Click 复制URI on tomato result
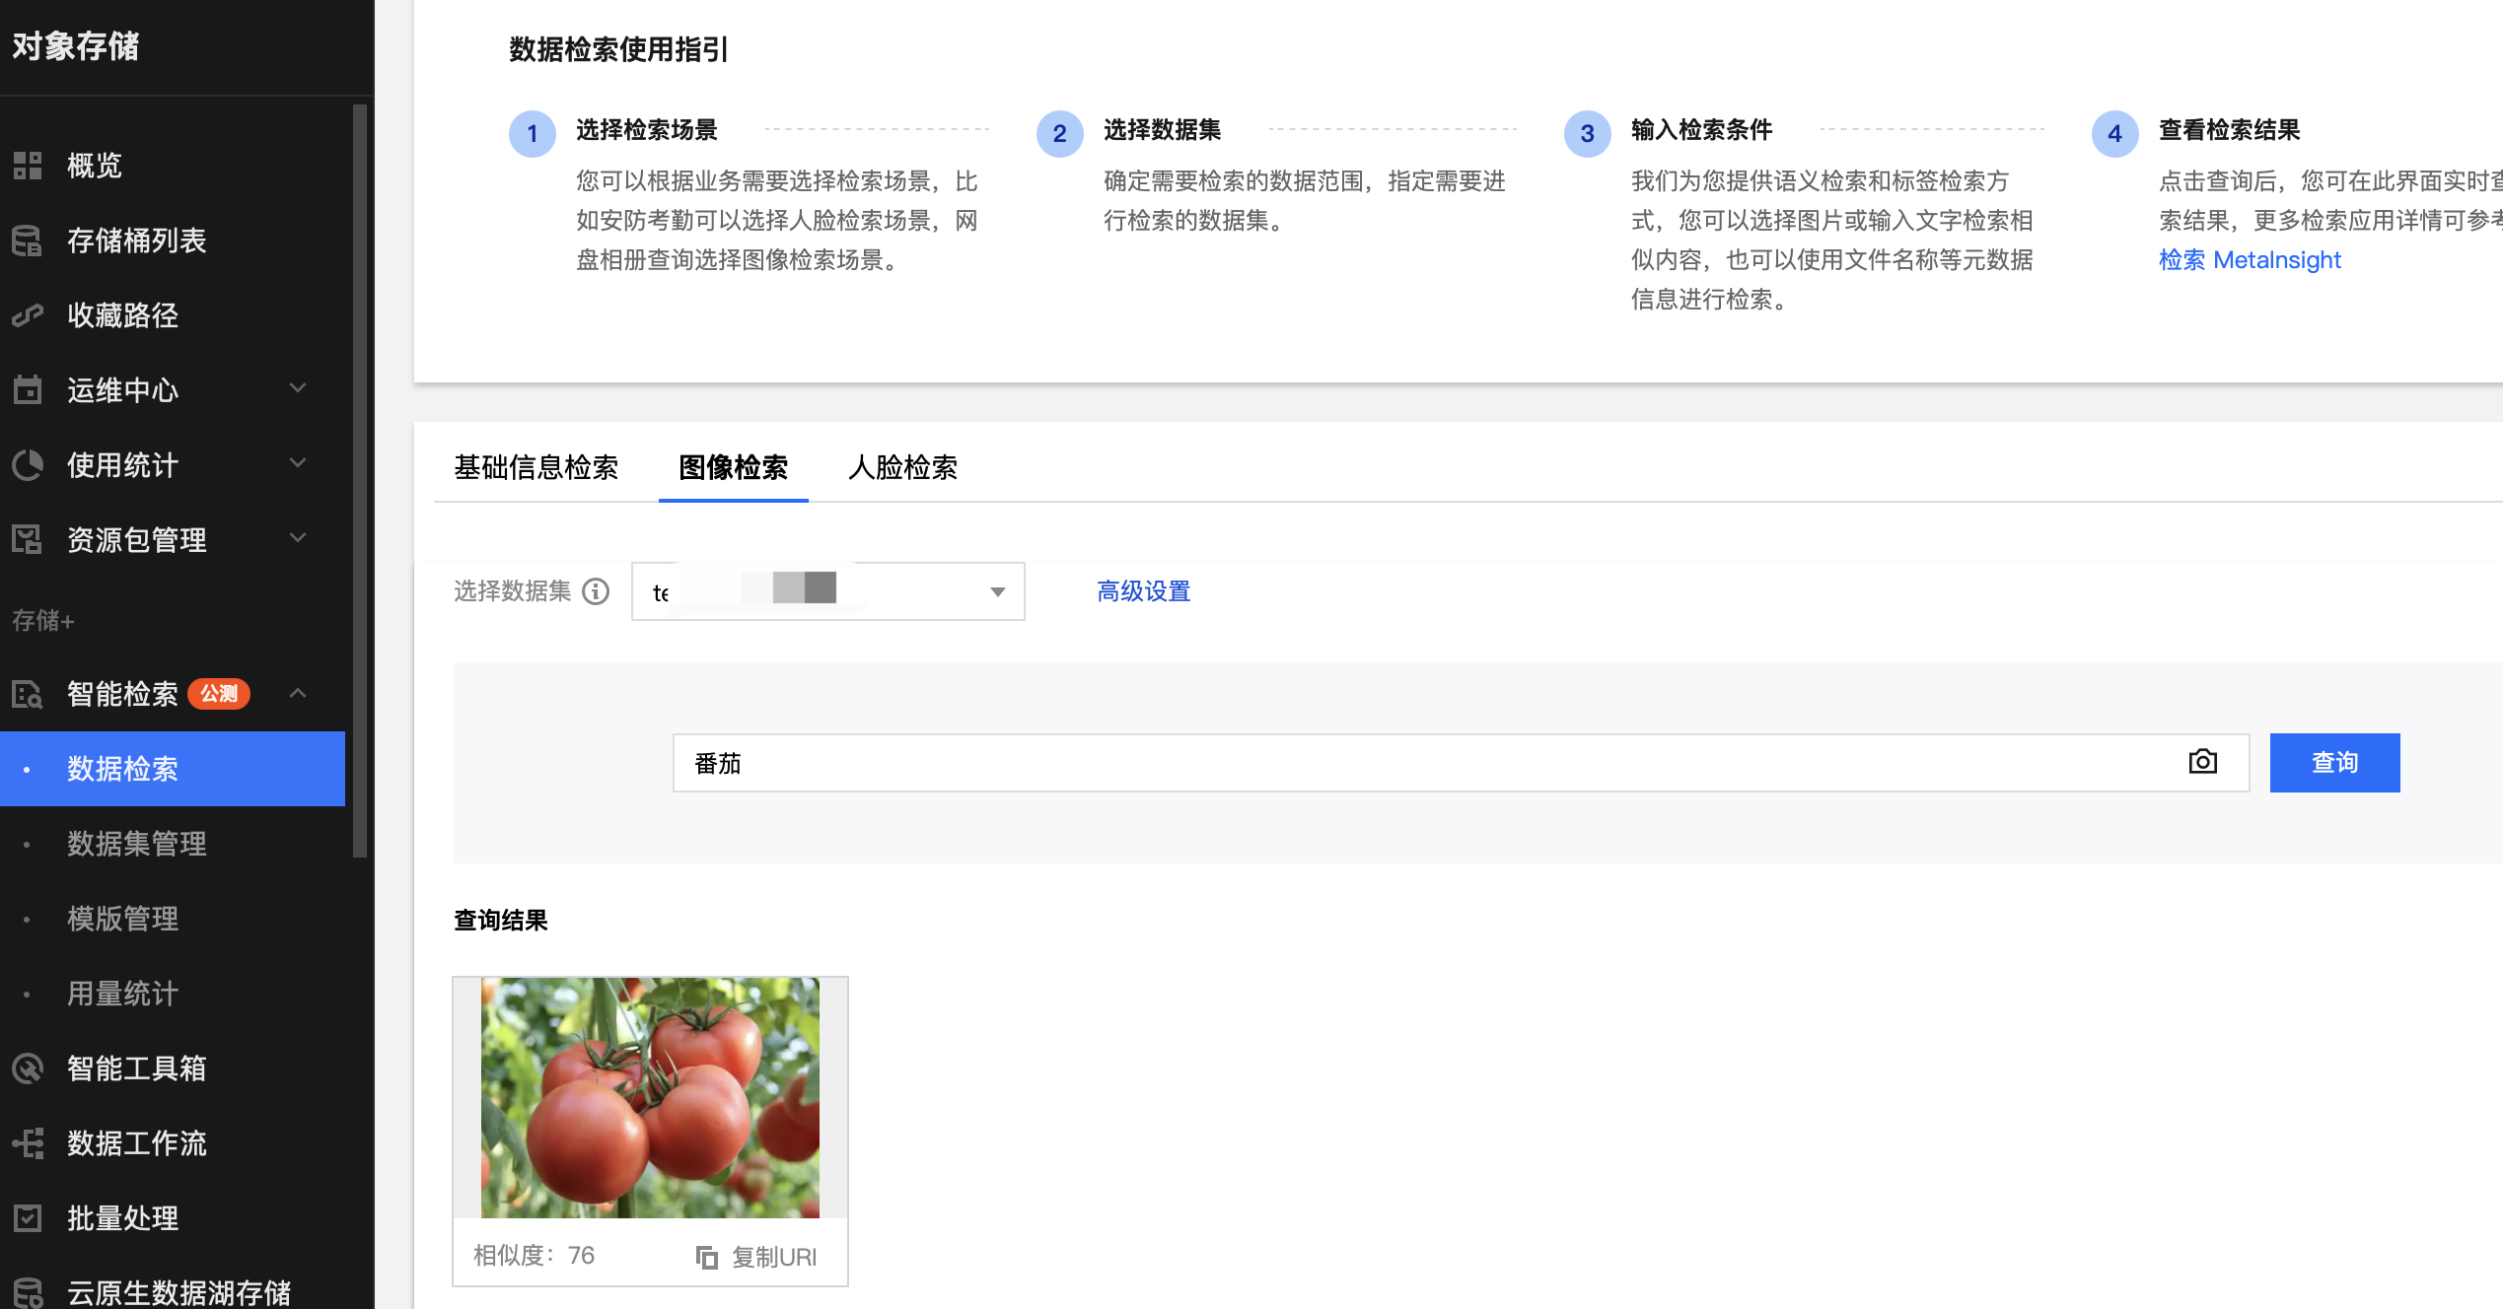Image resolution: width=2503 pixels, height=1309 pixels. (x=774, y=1257)
